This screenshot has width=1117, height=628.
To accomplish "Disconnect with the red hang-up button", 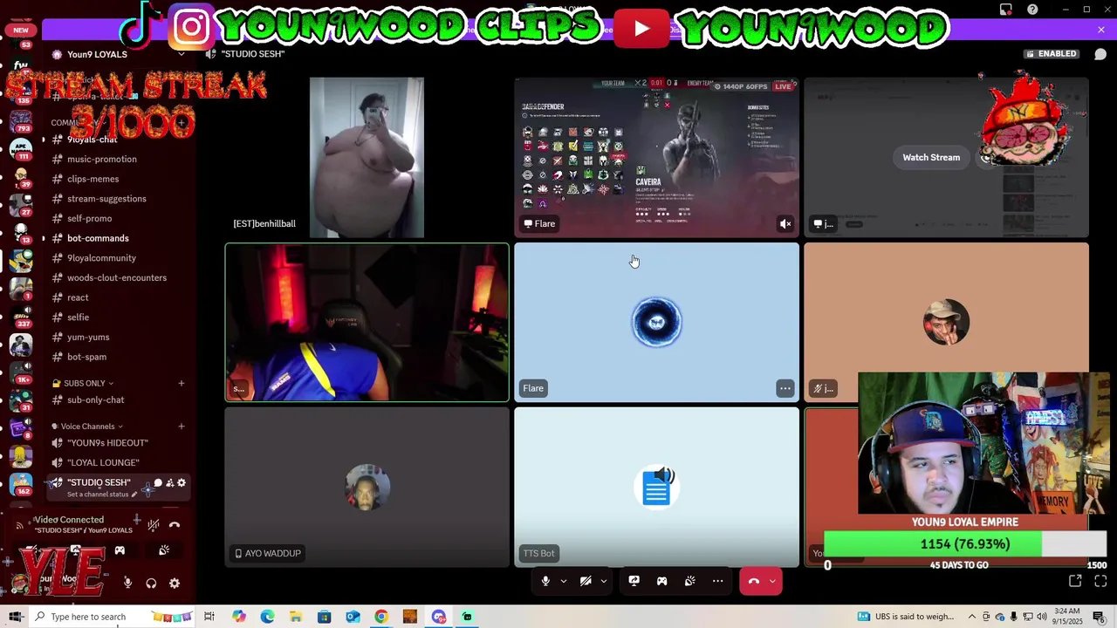I will click(754, 581).
